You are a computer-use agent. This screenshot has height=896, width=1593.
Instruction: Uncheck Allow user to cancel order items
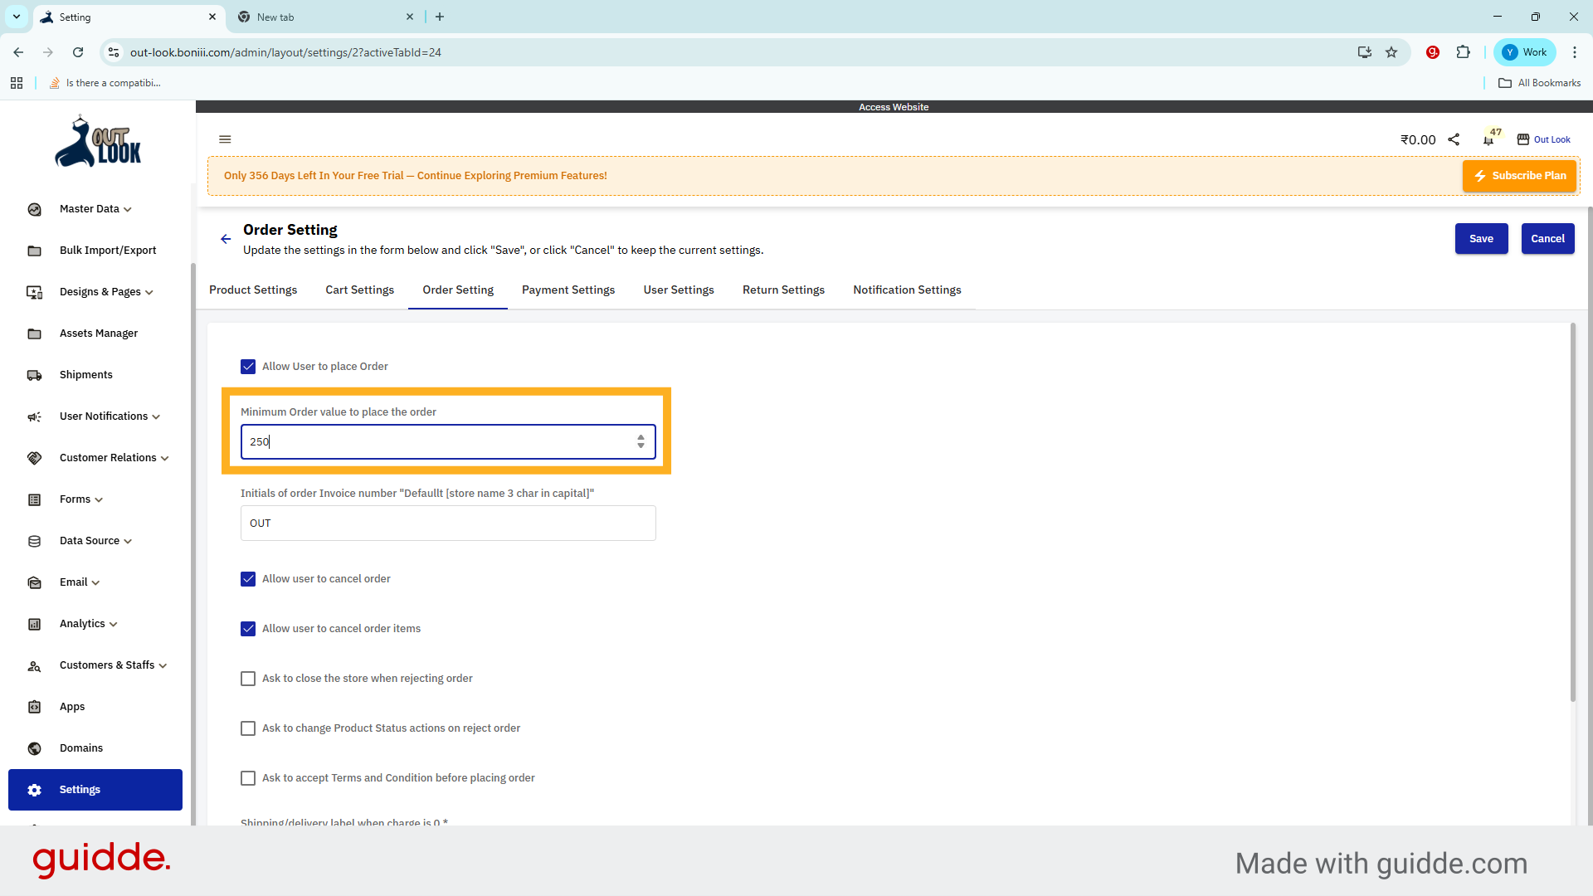click(248, 629)
